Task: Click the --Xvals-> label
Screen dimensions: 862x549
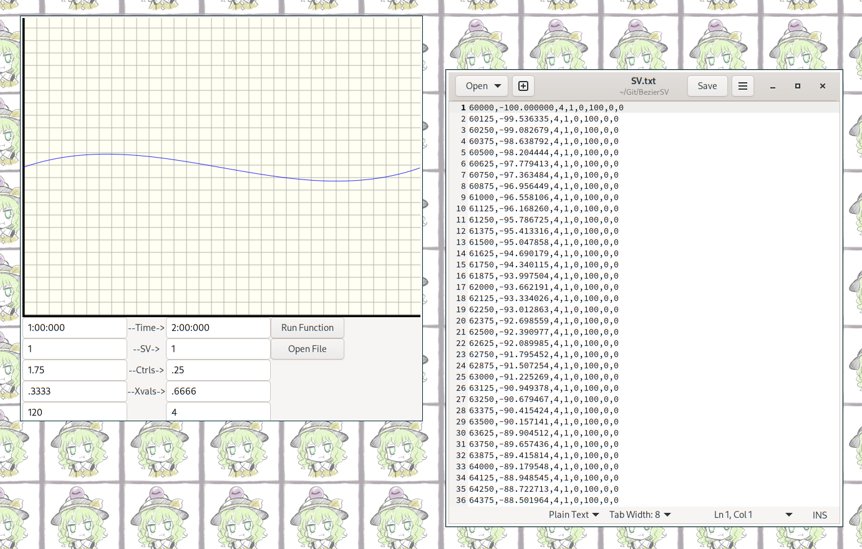Action: (147, 391)
